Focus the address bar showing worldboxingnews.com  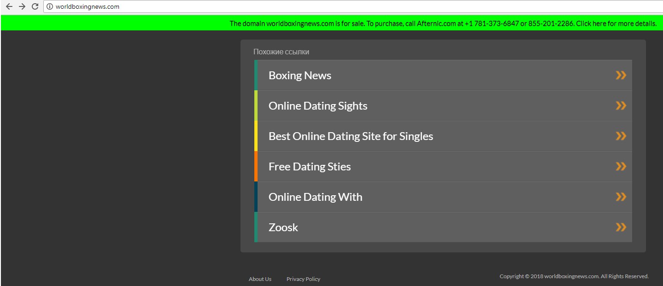353,6
